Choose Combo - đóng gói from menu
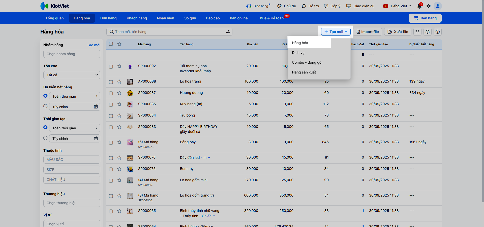Screen dimensions: 484x227 tap(307, 62)
